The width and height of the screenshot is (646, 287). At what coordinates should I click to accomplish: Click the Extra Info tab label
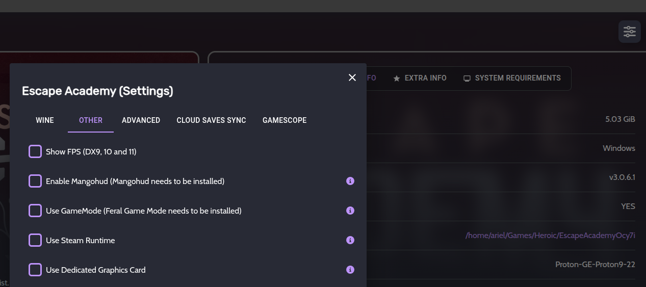click(x=426, y=78)
